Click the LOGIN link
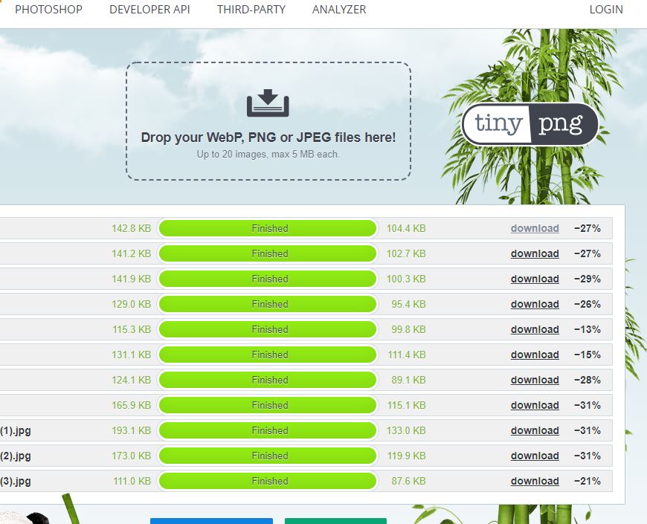 [606, 10]
